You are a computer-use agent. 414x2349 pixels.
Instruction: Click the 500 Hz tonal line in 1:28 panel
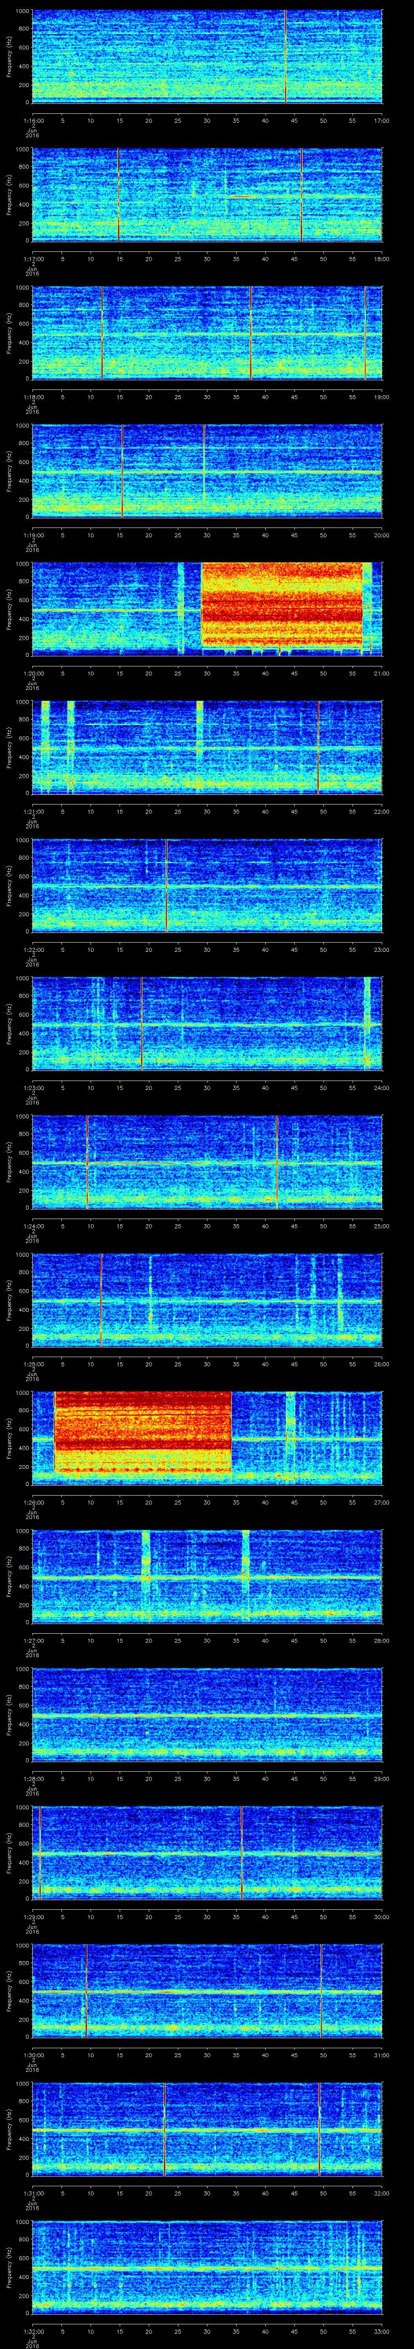(207, 1715)
